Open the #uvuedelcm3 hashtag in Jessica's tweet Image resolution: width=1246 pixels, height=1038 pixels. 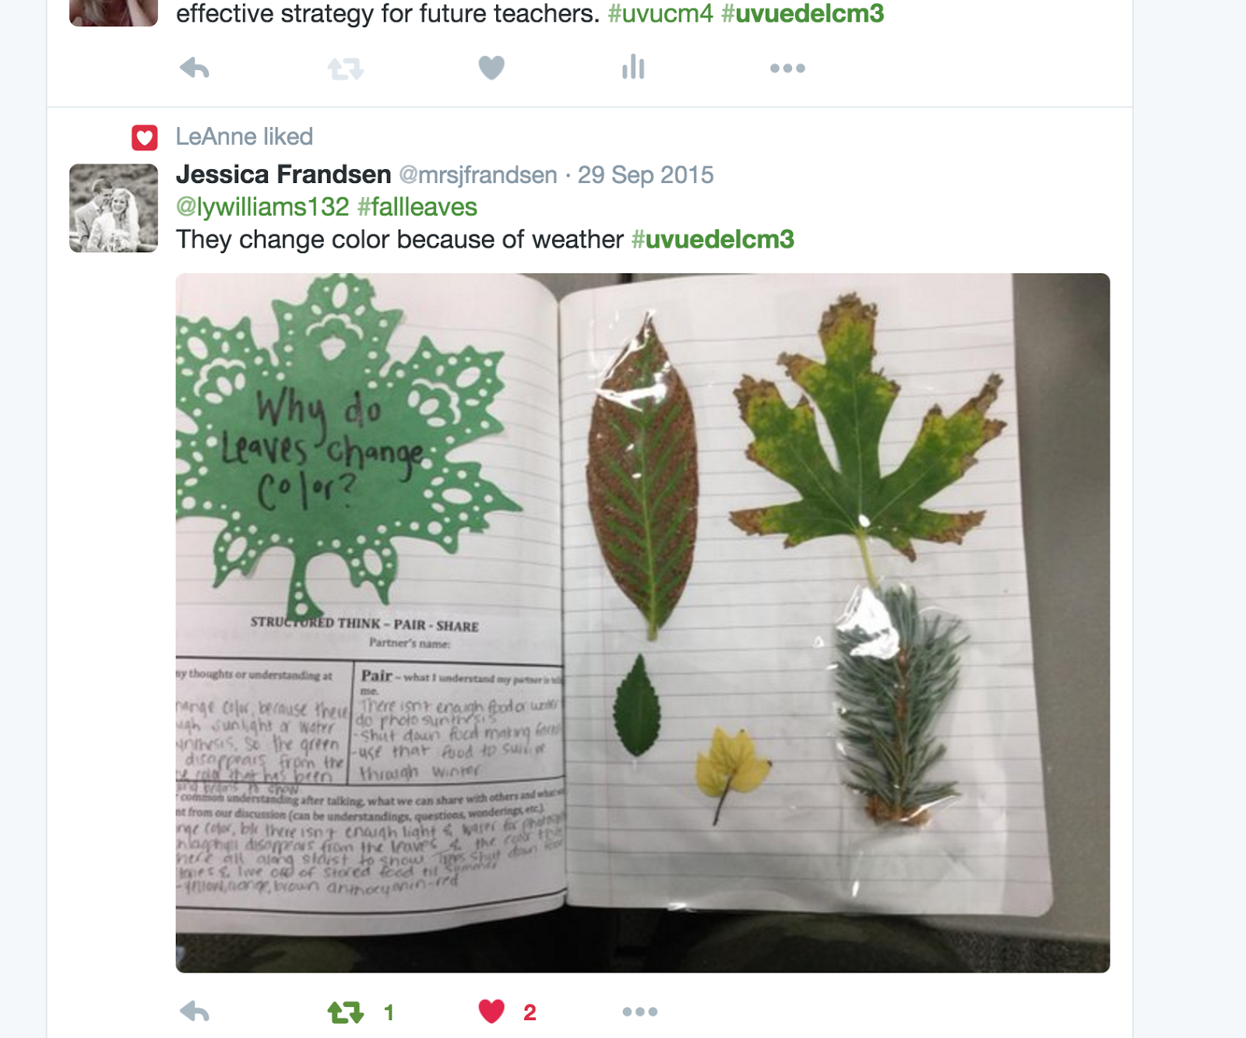(713, 240)
